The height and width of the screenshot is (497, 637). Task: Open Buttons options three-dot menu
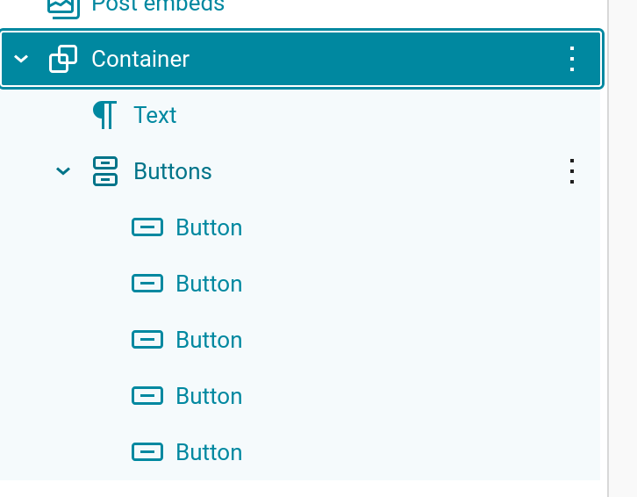[x=572, y=171]
